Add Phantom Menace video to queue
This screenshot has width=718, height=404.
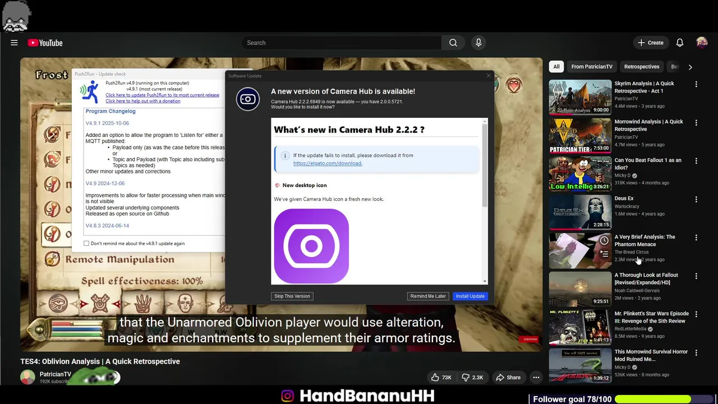(604, 254)
